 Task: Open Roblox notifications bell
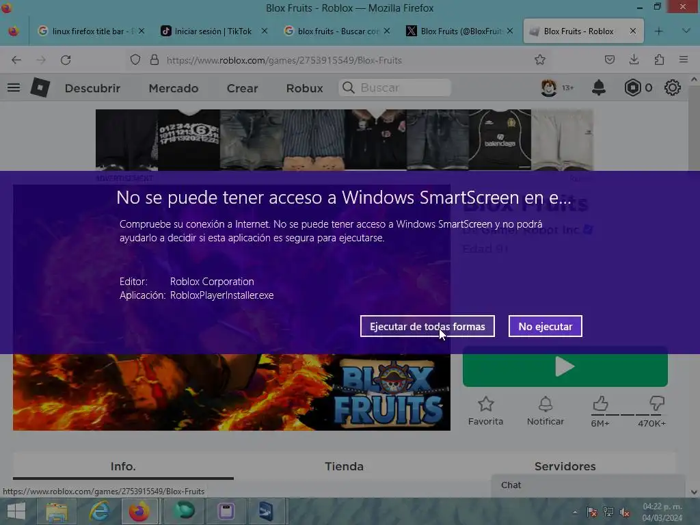pyautogui.click(x=599, y=87)
